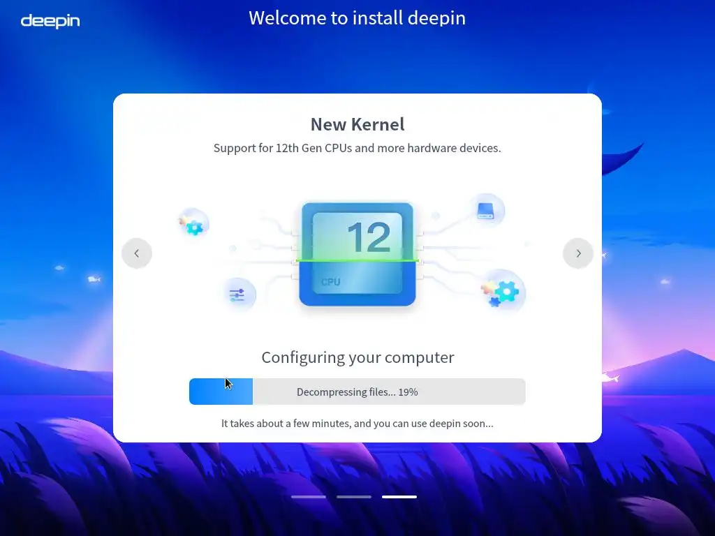Click the Decompressing files progress bar
Screen dimensions: 715x536
coord(357,392)
